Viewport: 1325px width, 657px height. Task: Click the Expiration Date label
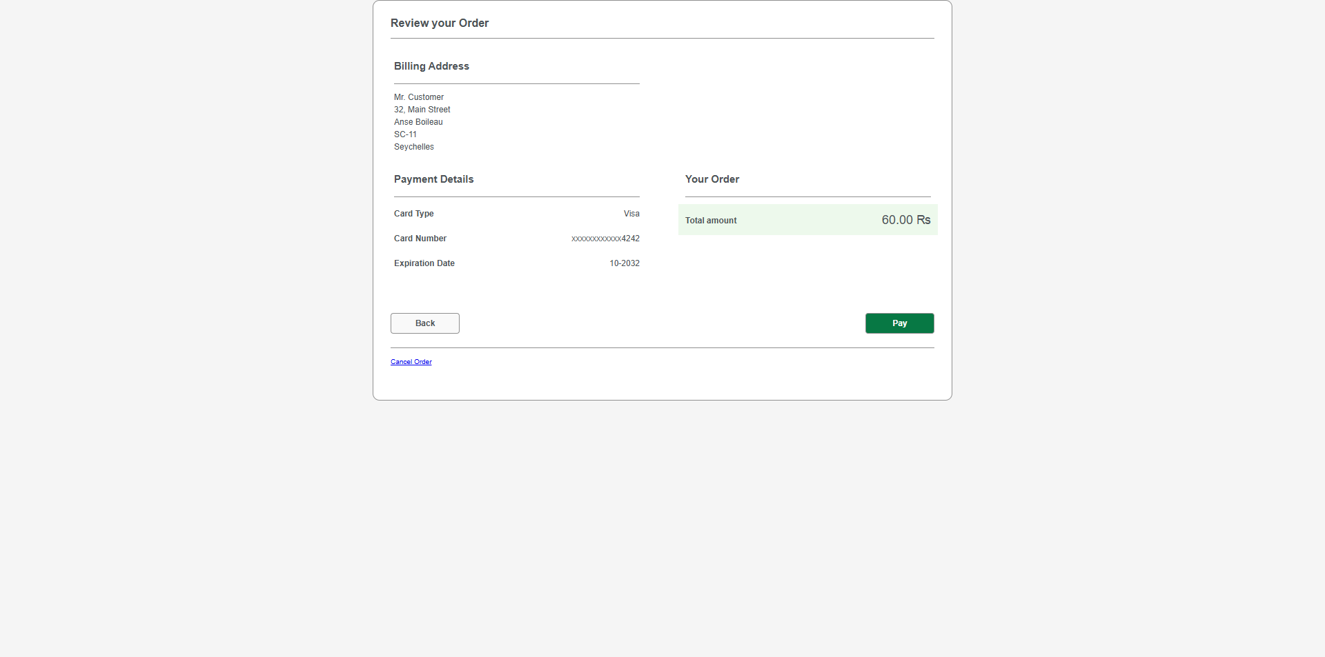pos(424,263)
